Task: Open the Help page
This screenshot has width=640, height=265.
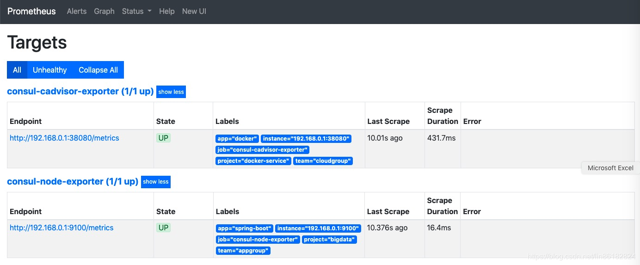Action: pos(166,11)
